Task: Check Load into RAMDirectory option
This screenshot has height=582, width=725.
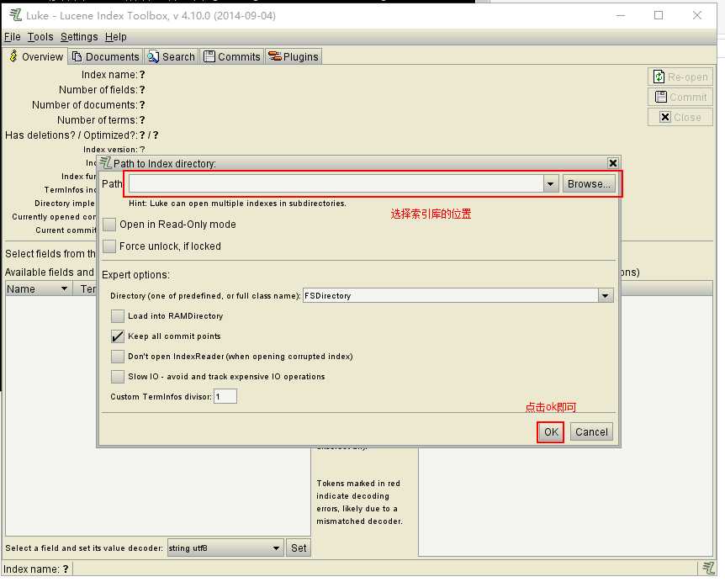Action: [x=118, y=316]
